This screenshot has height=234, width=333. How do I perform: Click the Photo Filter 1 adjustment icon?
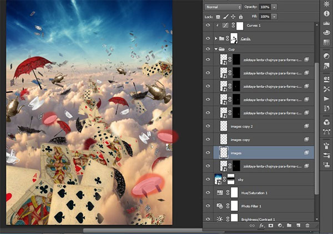pyautogui.click(x=220, y=206)
